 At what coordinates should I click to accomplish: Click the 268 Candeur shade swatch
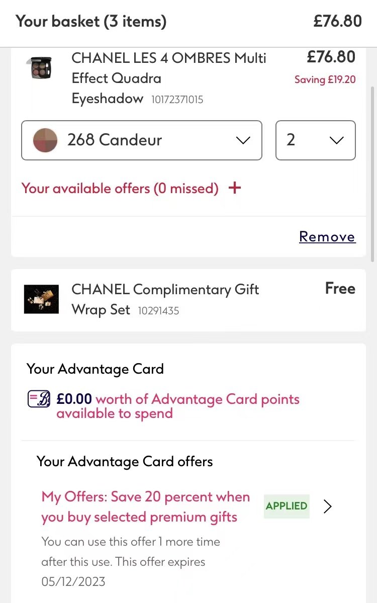point(45,140)
